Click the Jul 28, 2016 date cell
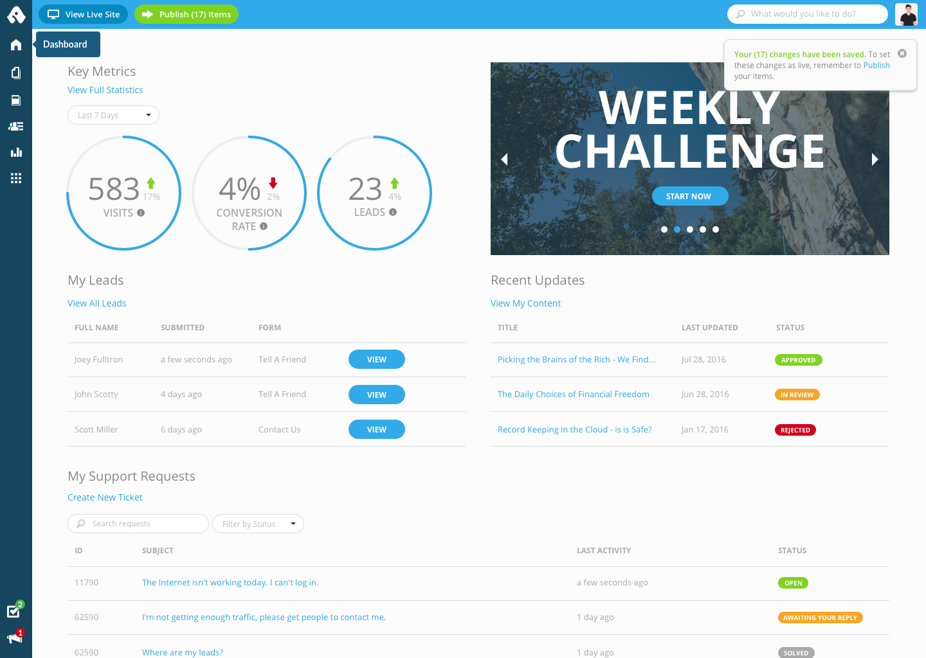Screen dimensions: 926x658 (704, 359)
